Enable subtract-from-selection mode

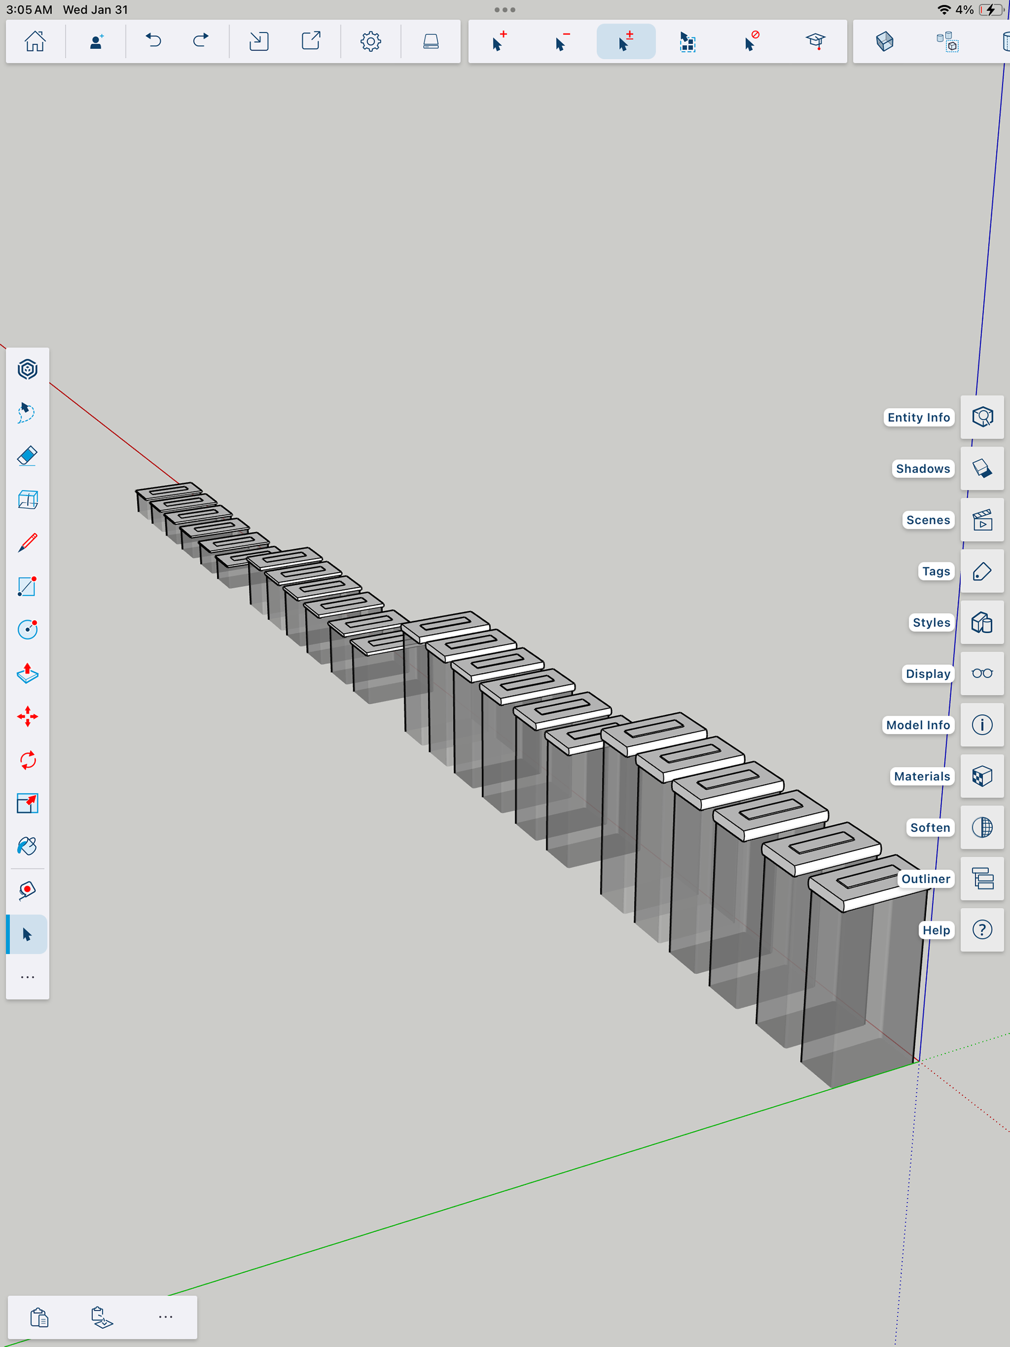(x=562, y=42)
